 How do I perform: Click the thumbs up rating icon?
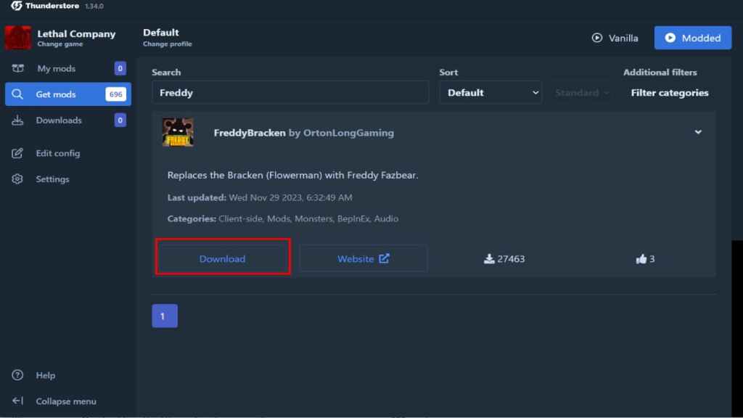pyautogui.click(x=641, y=259)
